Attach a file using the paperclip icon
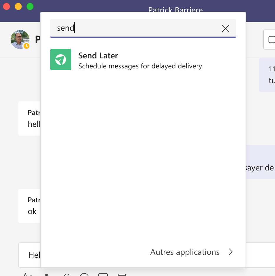This screenshot has height=276, width=275. pyautogui.click(x=66, y=275)
